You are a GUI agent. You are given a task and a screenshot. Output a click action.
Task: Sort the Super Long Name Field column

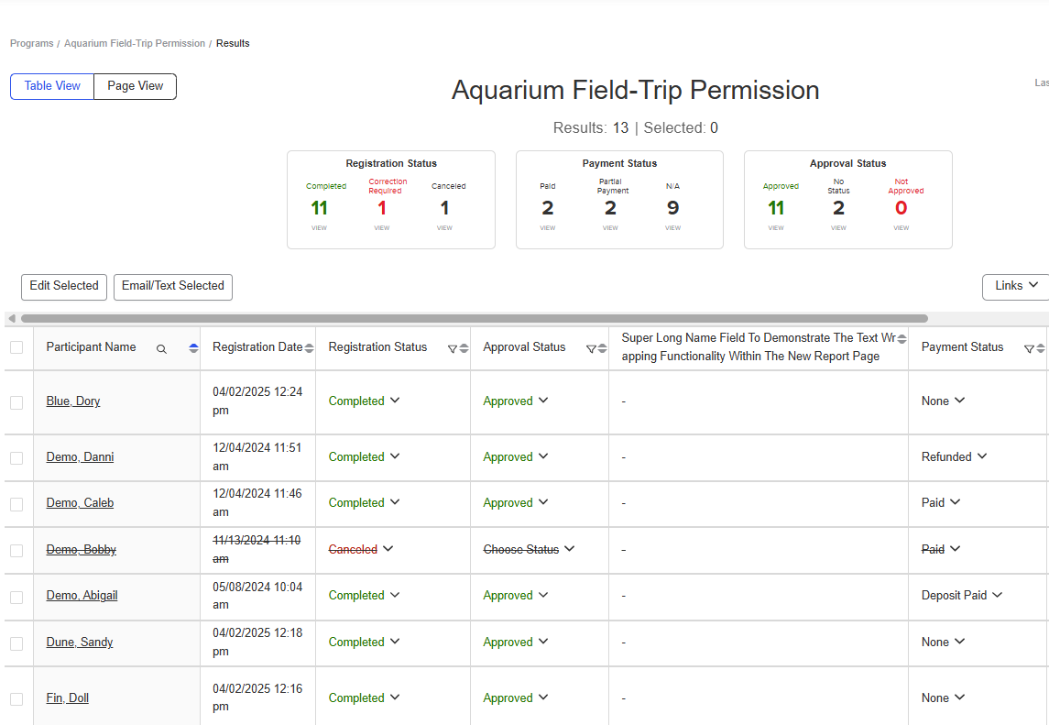901,339
